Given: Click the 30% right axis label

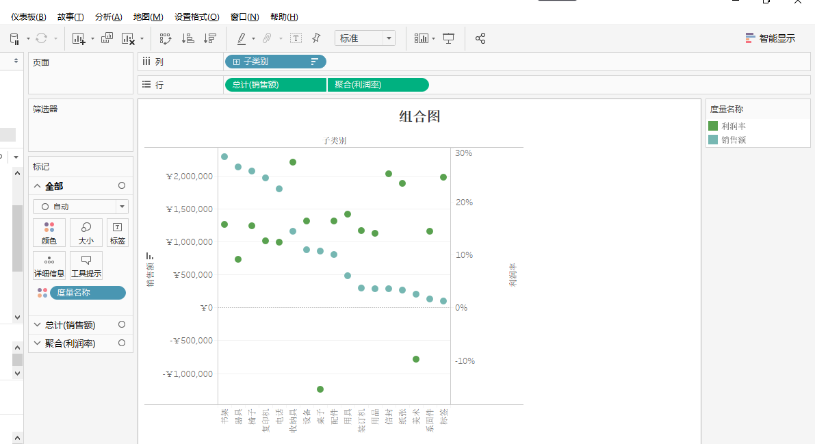Looking at the screenshot, I should tap(464, 153).
